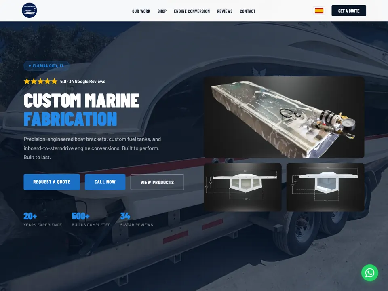Click the 5.0 · 34 Google Reviews text

tap(82, 81)
